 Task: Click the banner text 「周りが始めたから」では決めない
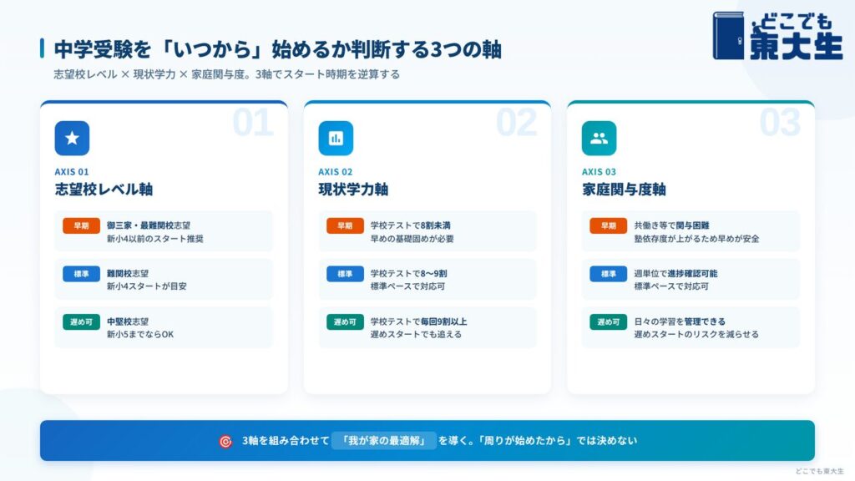pos(556,441)
